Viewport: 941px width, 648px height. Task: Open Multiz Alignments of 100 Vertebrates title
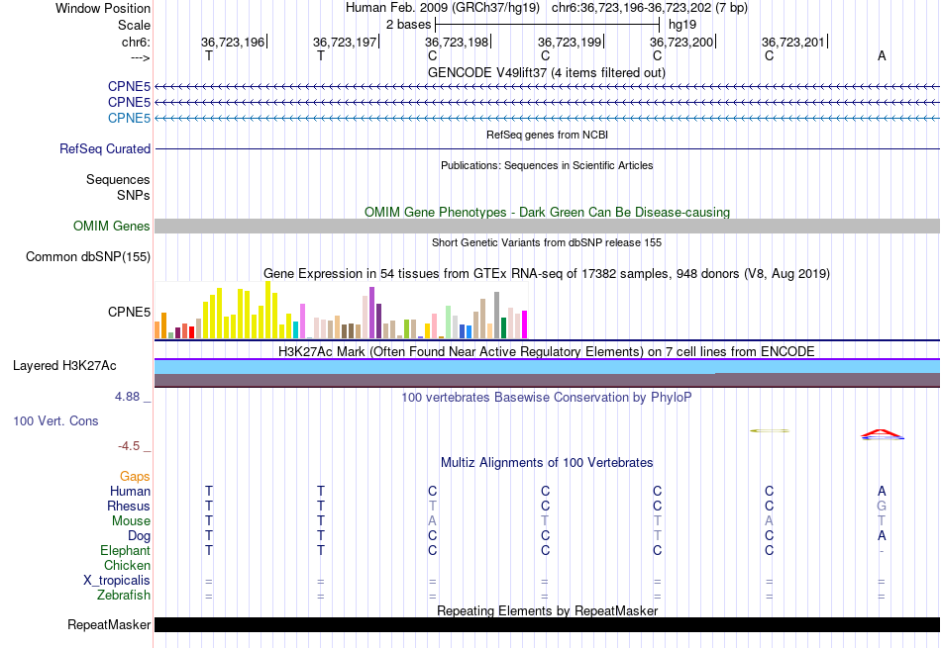(547, 462)
